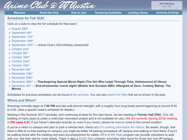The height and width of the screenshot is (140, 187).
Task: Click 'Thanksgiving Special Movie Night' text
Action: tap(61, 82)
